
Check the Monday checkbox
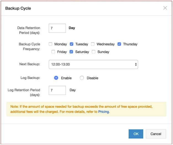(50, 44)
